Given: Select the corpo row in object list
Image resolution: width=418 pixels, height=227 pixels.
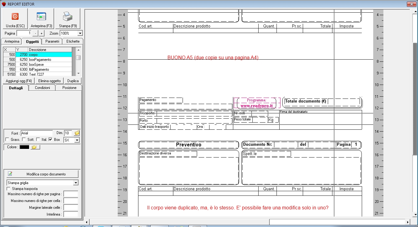Looking at the screenshot, I should (37, 55).
